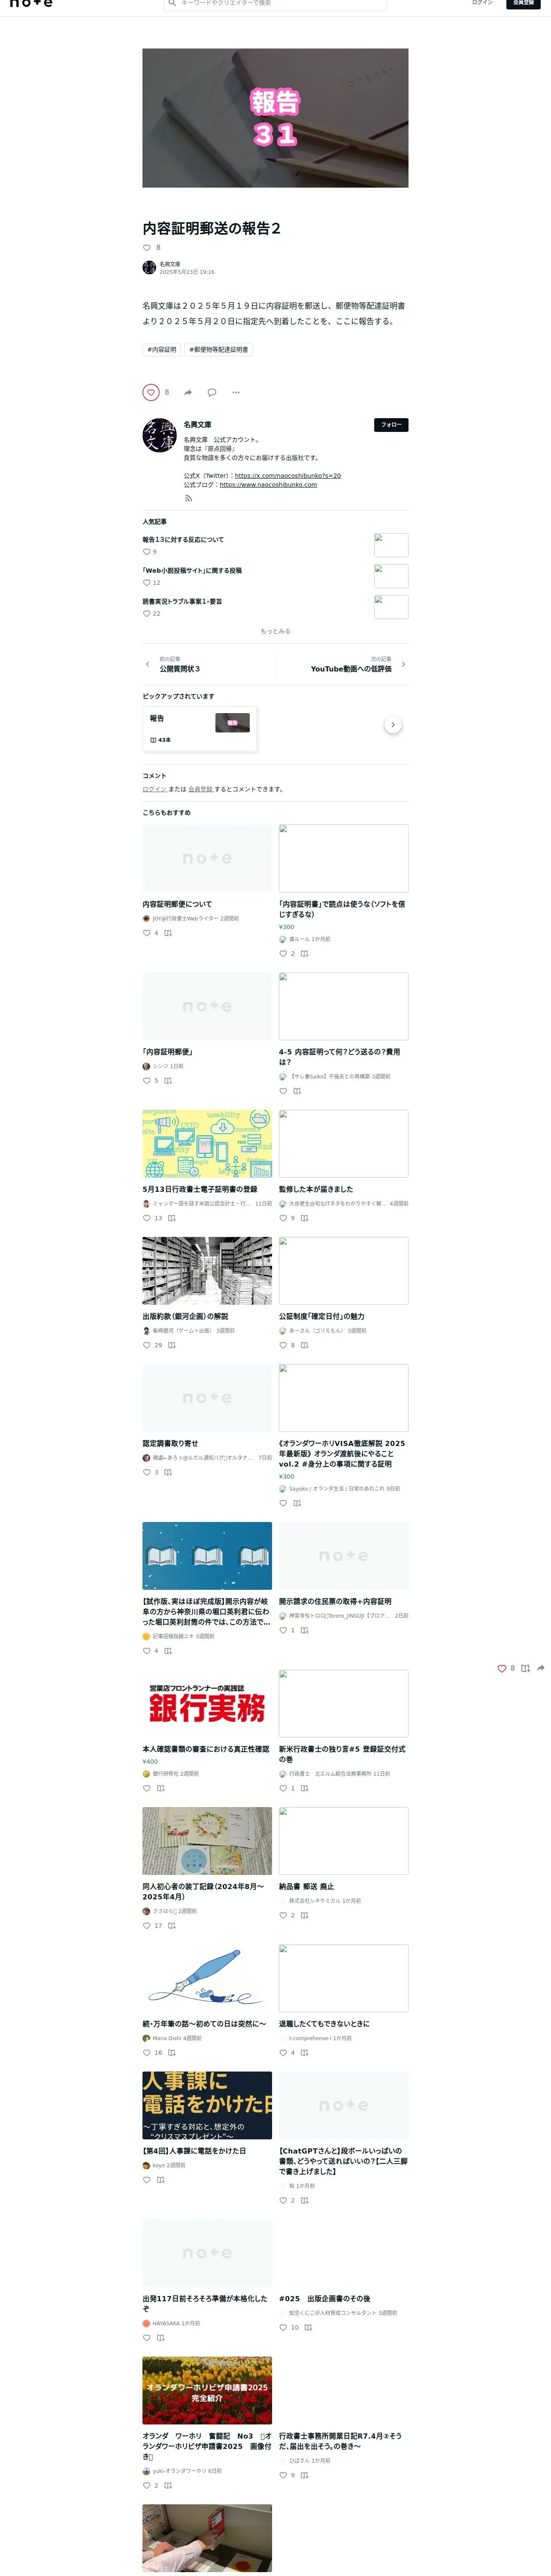The image size is (551, 2576).
Task: Like the article with circled heart
Action: pos(151,392)
